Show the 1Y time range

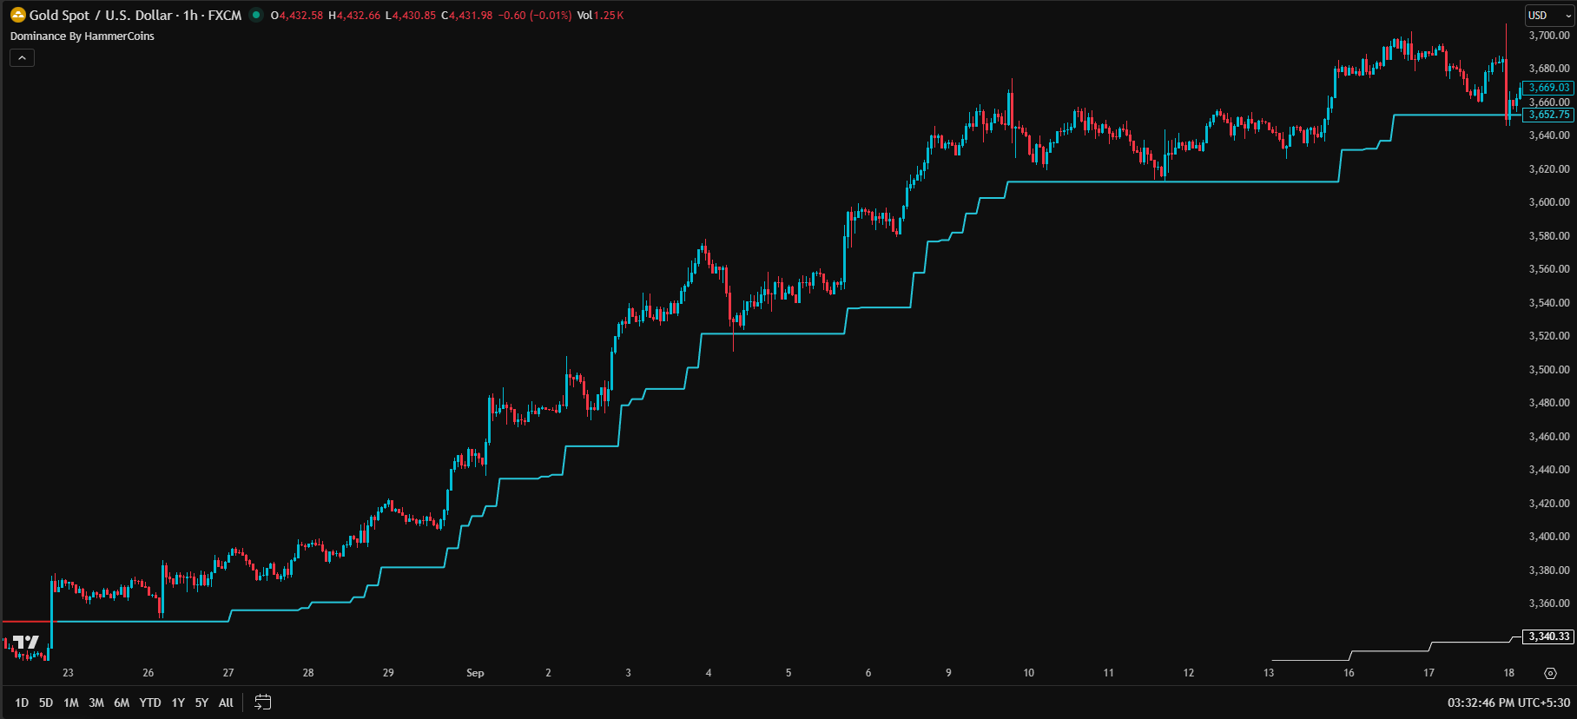click(x=178, y=703)
